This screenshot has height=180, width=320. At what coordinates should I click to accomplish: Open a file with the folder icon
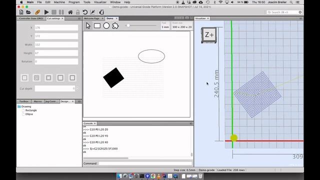pos(28,12)
